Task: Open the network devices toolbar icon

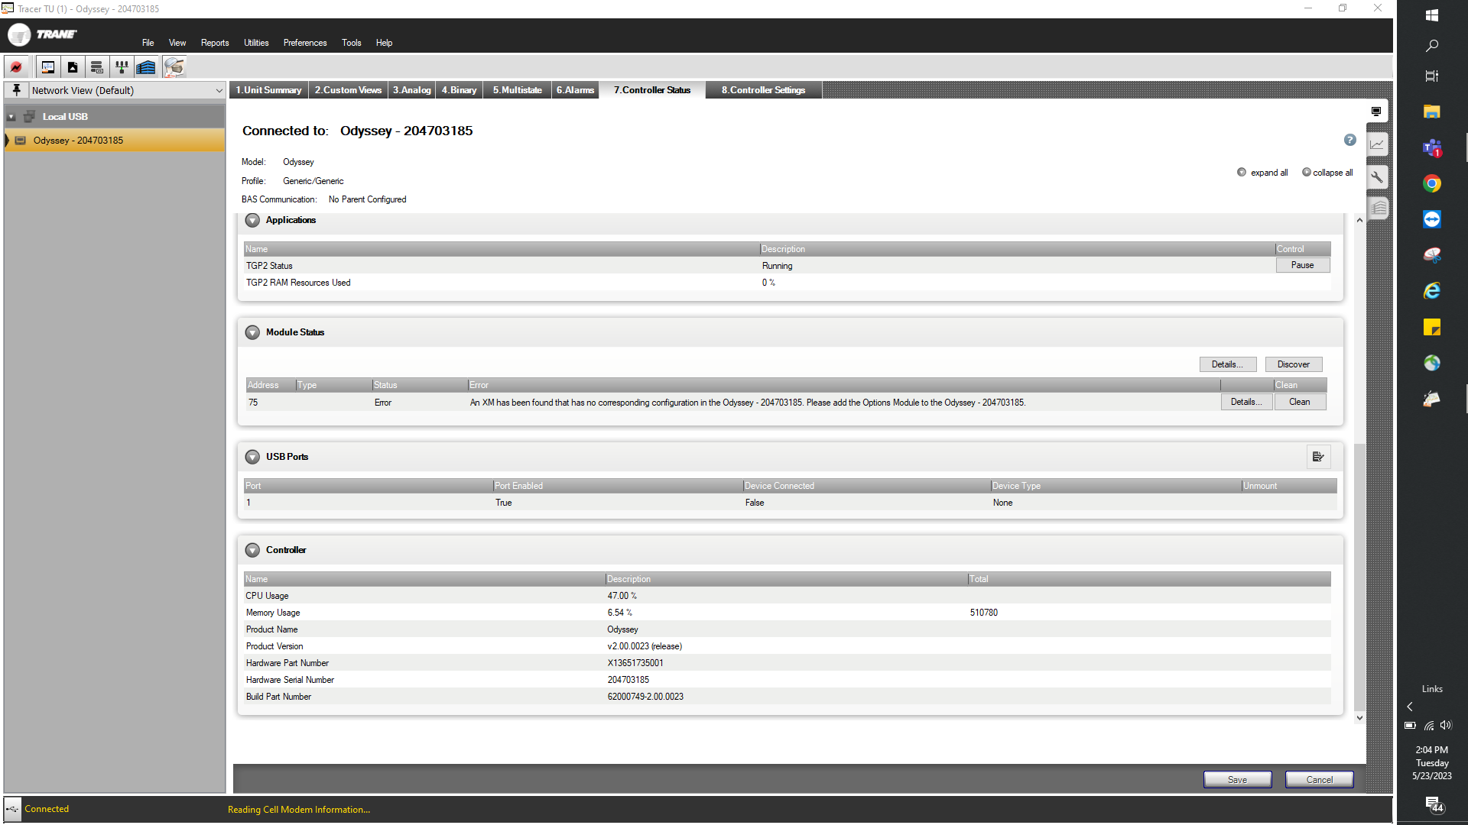Action: (122, 66)
